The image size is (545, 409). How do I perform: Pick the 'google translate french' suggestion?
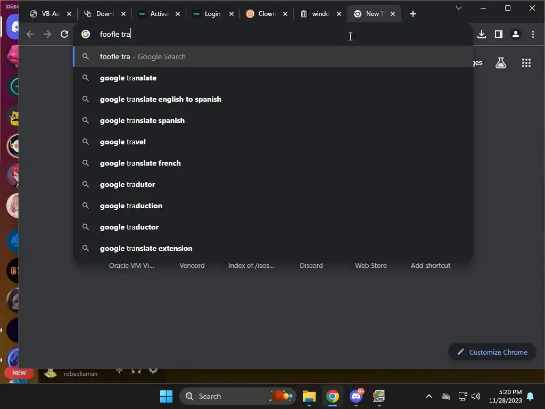(x=273, y=163)
